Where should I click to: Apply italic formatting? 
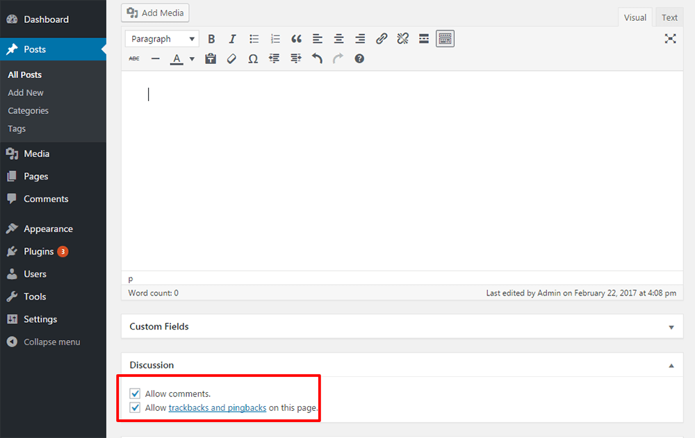click(232, 38)
